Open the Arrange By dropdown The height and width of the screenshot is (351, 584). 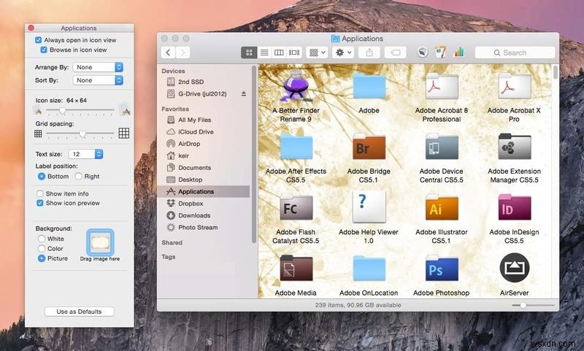coord(98,67)
